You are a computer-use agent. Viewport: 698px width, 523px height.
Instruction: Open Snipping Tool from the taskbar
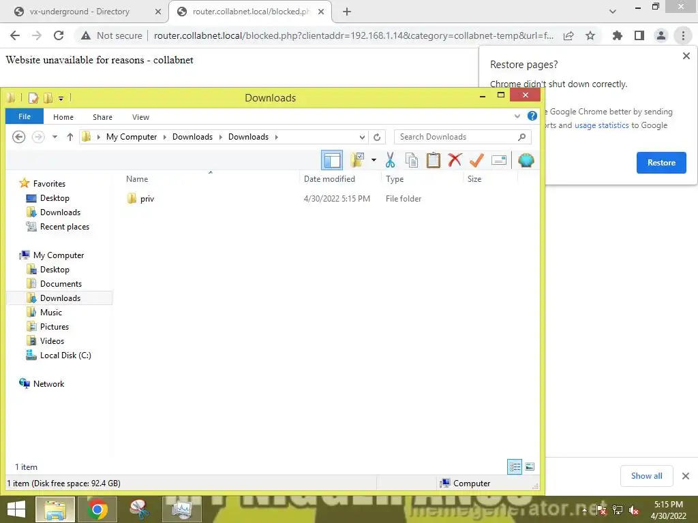[x=139, y=509]
